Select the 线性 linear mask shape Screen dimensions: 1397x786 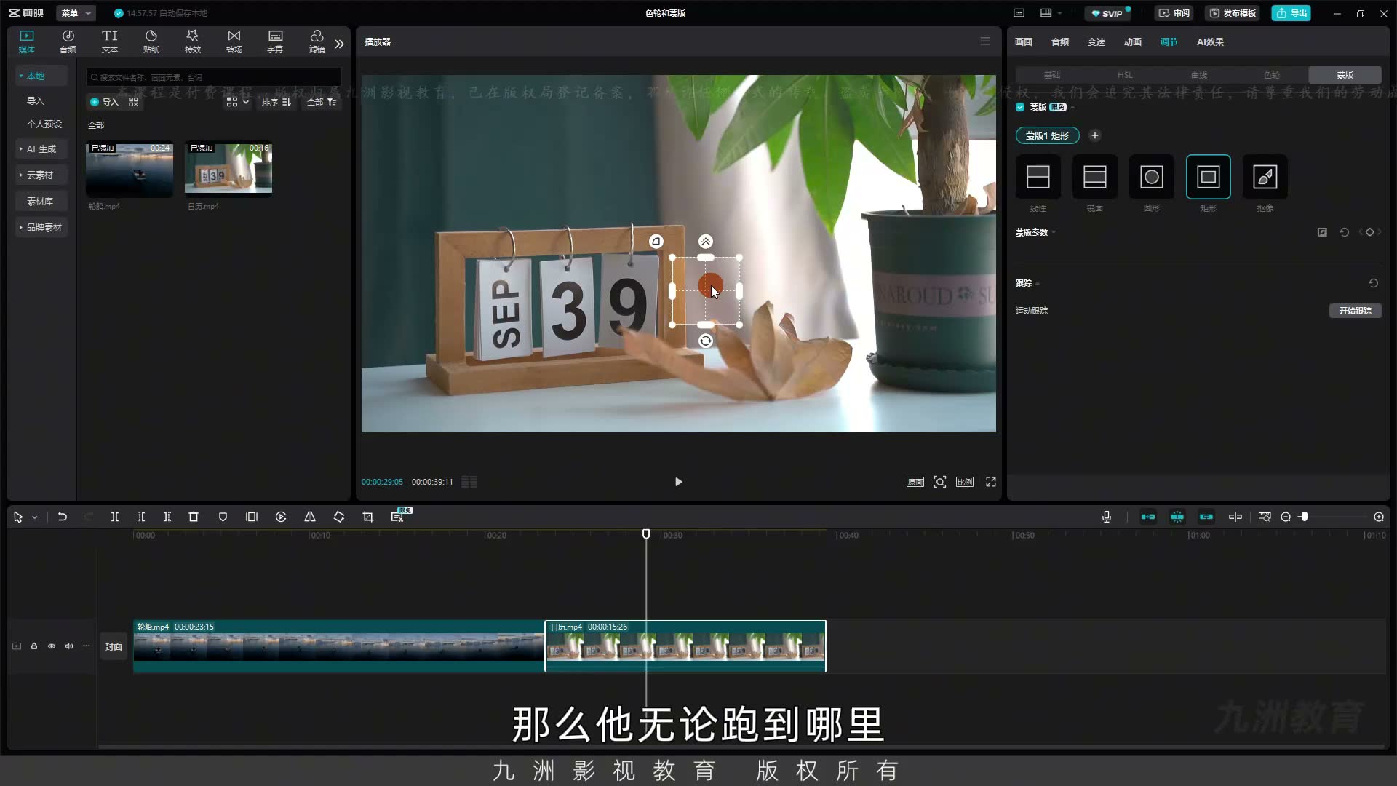(x=1038, y=177)
